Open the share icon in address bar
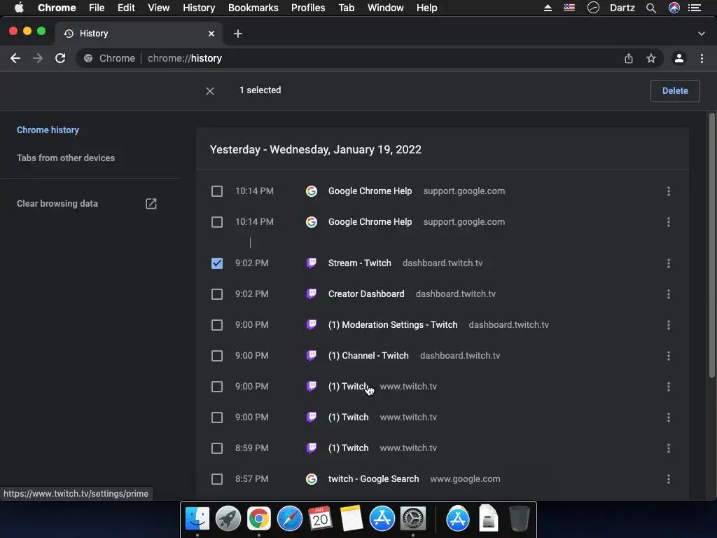717x538 pixels. tap(629, 58)
